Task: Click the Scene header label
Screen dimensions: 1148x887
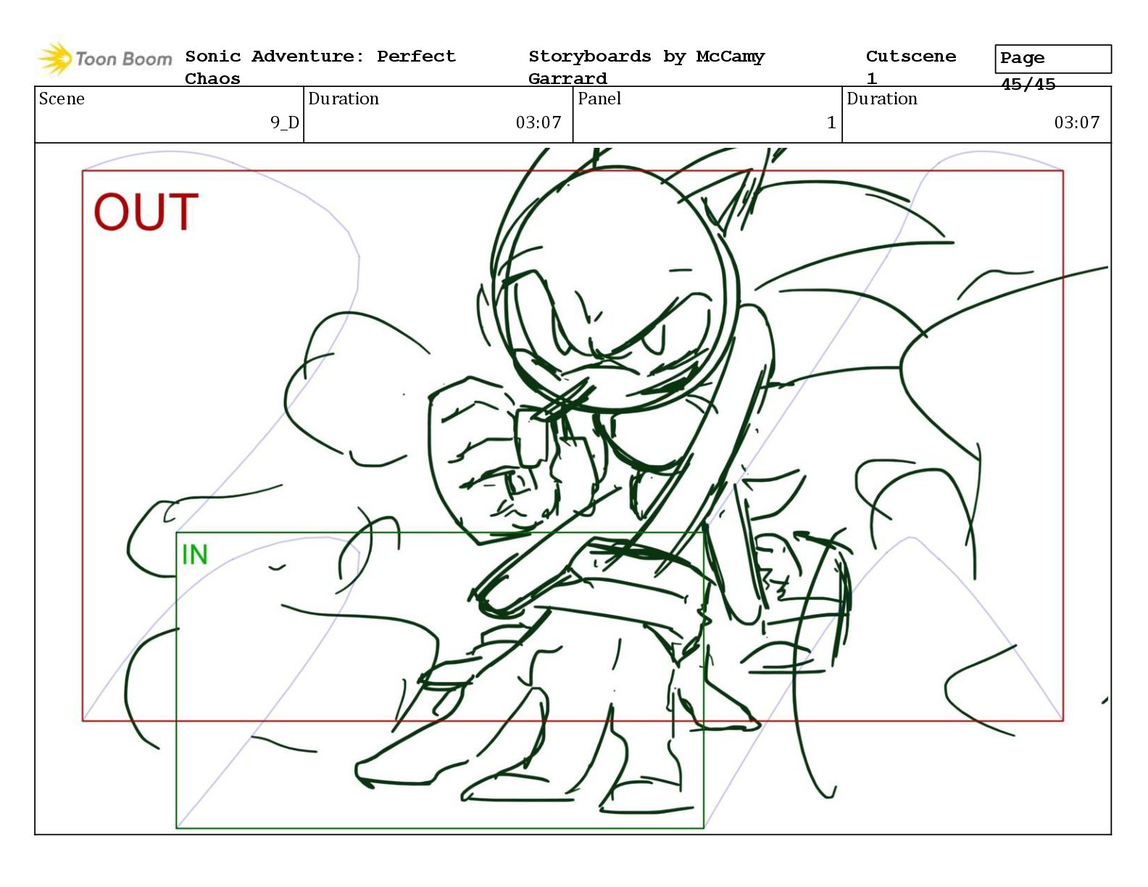Action: (x=62, y=99)
